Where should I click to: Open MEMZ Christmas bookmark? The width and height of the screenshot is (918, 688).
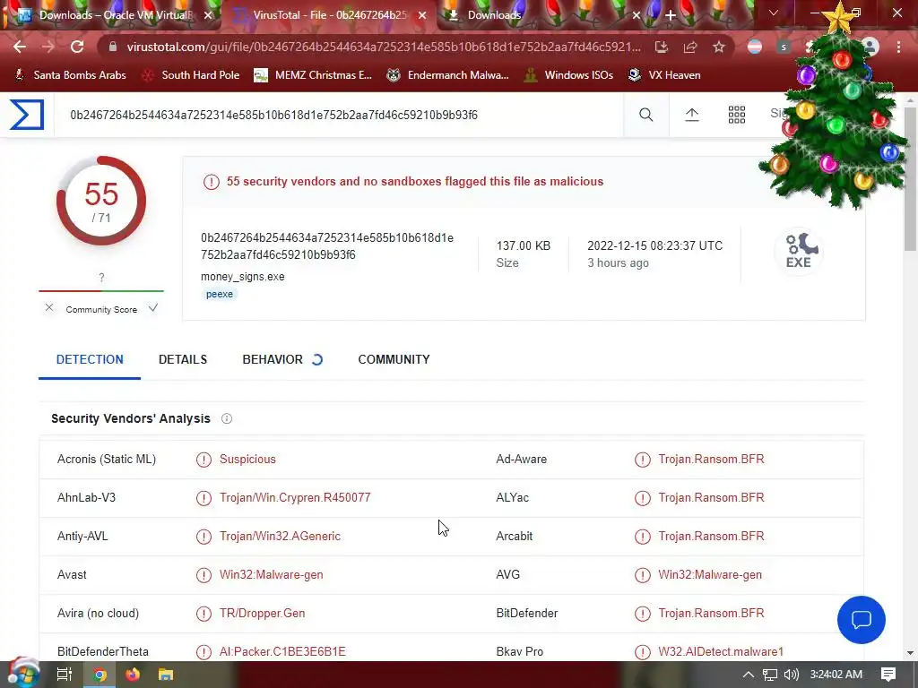point(313,75)
